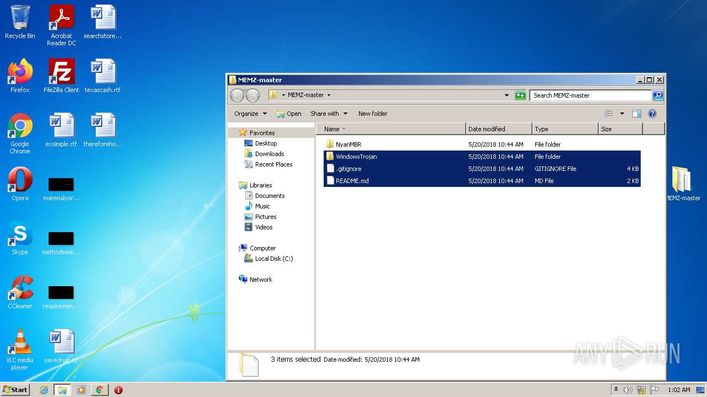Launch Google Chrome desktop shortcut
Image resolution: width=707 pixels, height=397 pixels.
(x=20, y=133)
